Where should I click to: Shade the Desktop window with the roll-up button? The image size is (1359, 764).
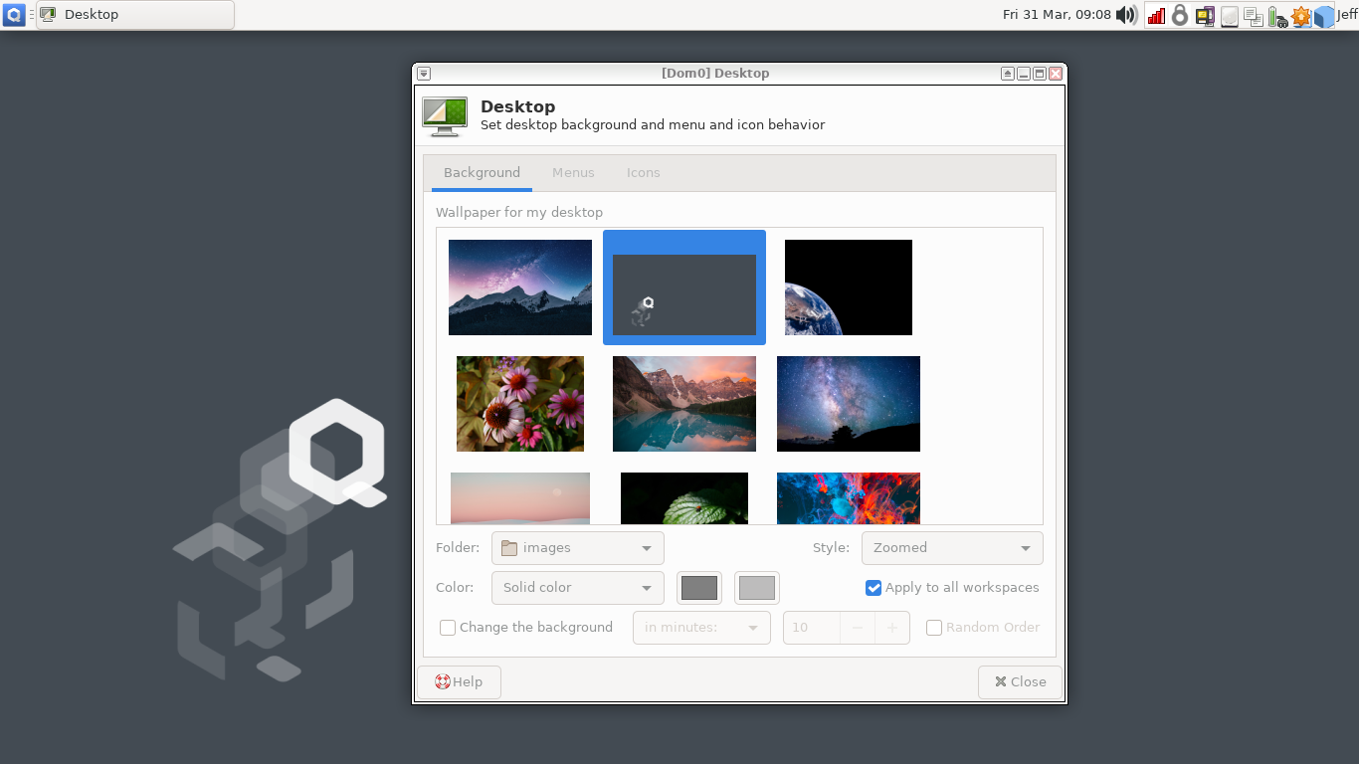[1008, 74]
